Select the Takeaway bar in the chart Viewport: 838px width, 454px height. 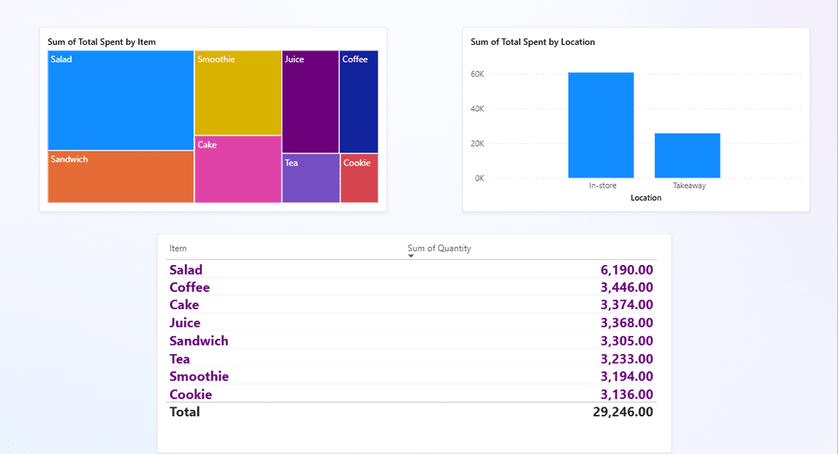[x=687, y=155]
